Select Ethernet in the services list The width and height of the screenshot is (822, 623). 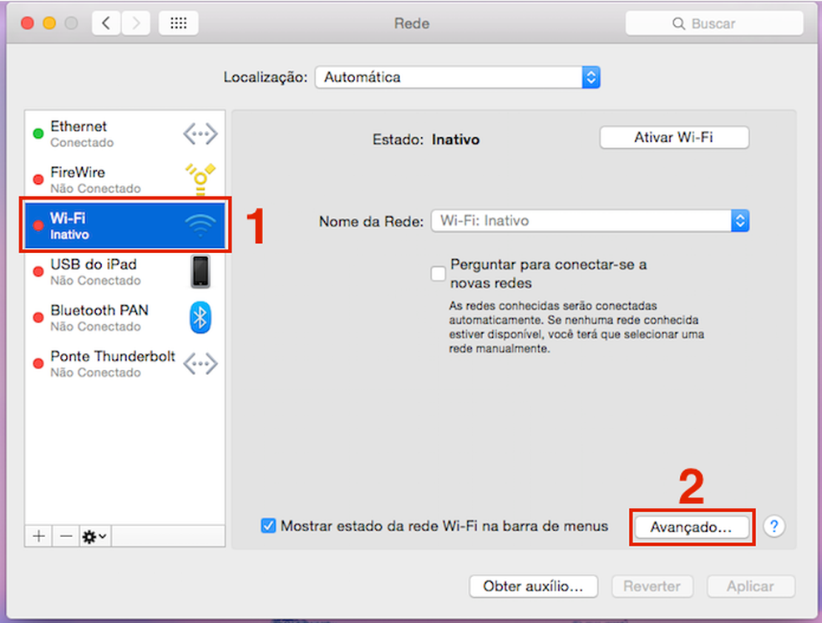(124, 134)
